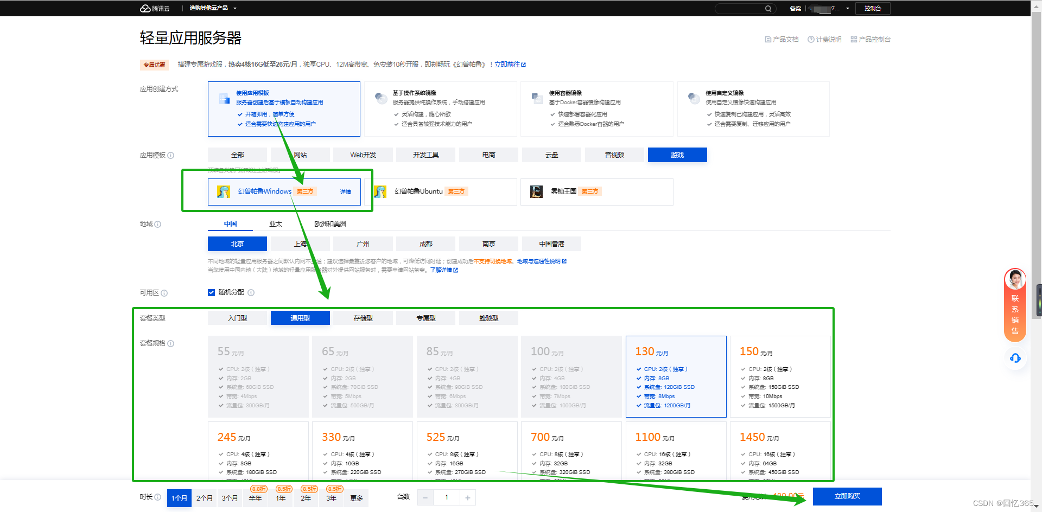Select the 南京 region

pyautogui.click(x=489, y=244)
